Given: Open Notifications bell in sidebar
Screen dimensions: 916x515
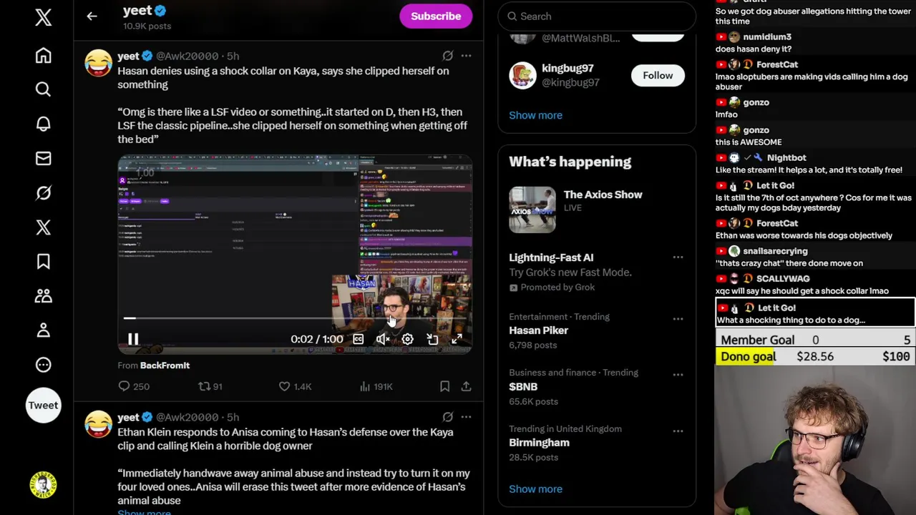Looking at the screenshot, I should (43, 124).
